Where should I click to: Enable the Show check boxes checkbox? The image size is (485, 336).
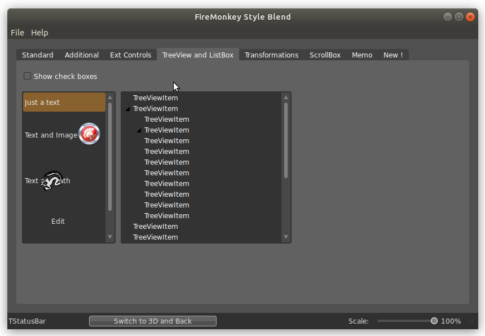pyautogui.click(x=27, y=76)
